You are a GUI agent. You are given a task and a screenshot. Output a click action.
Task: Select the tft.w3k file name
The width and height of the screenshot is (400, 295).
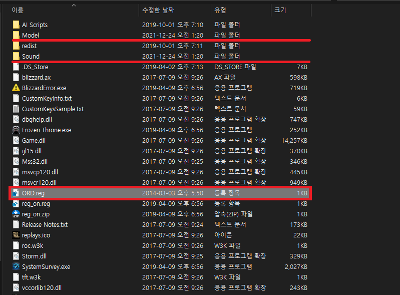(x=31, y=277)
